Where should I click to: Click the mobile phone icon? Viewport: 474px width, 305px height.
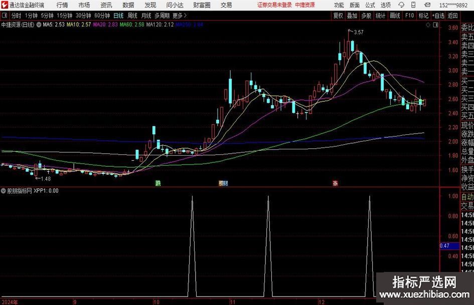click(413, 5)
